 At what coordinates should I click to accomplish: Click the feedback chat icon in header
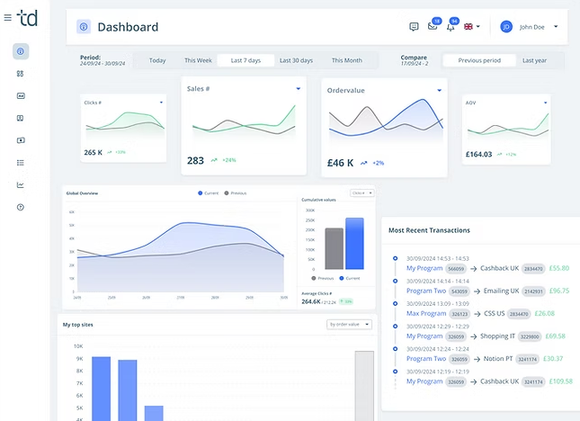[x=414, y=27]
